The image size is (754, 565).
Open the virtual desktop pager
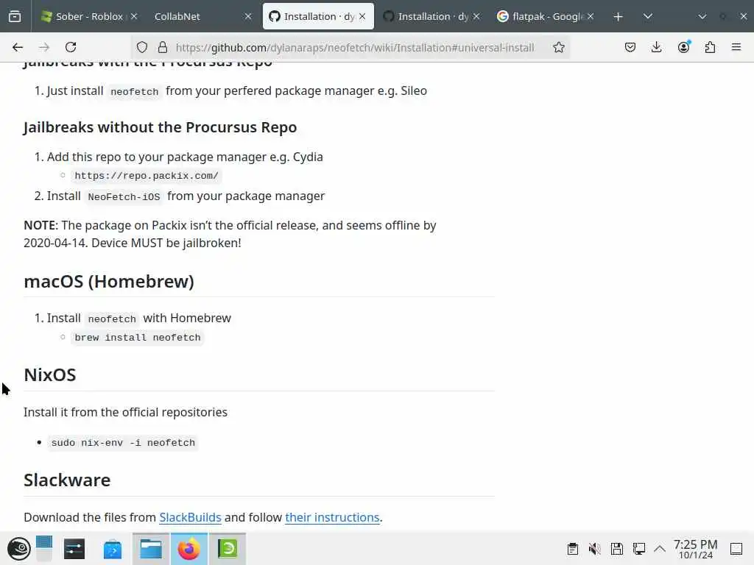43,549
